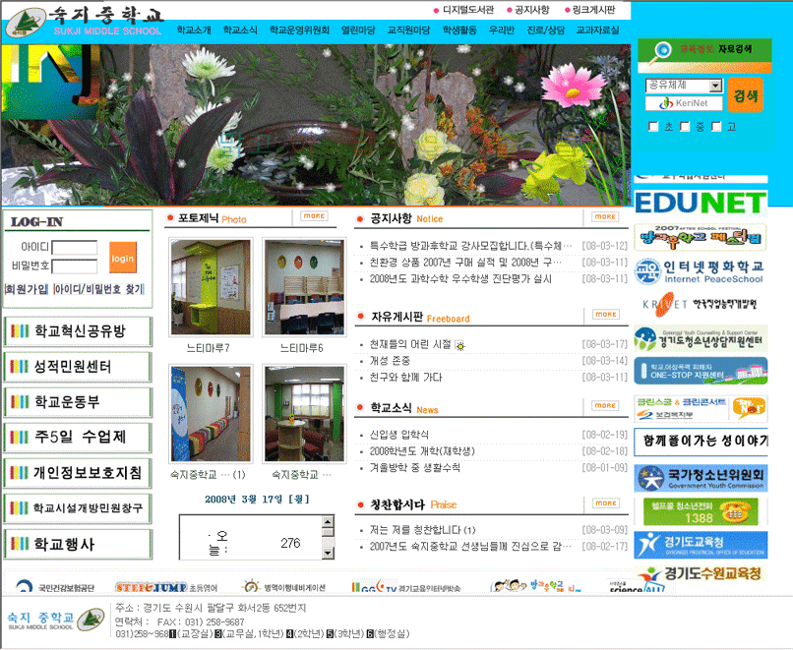Expand more items in 포토제닉 Photo
Viewport: 793px width, 650px height.
pyautogui.click(x=314, y=215)
